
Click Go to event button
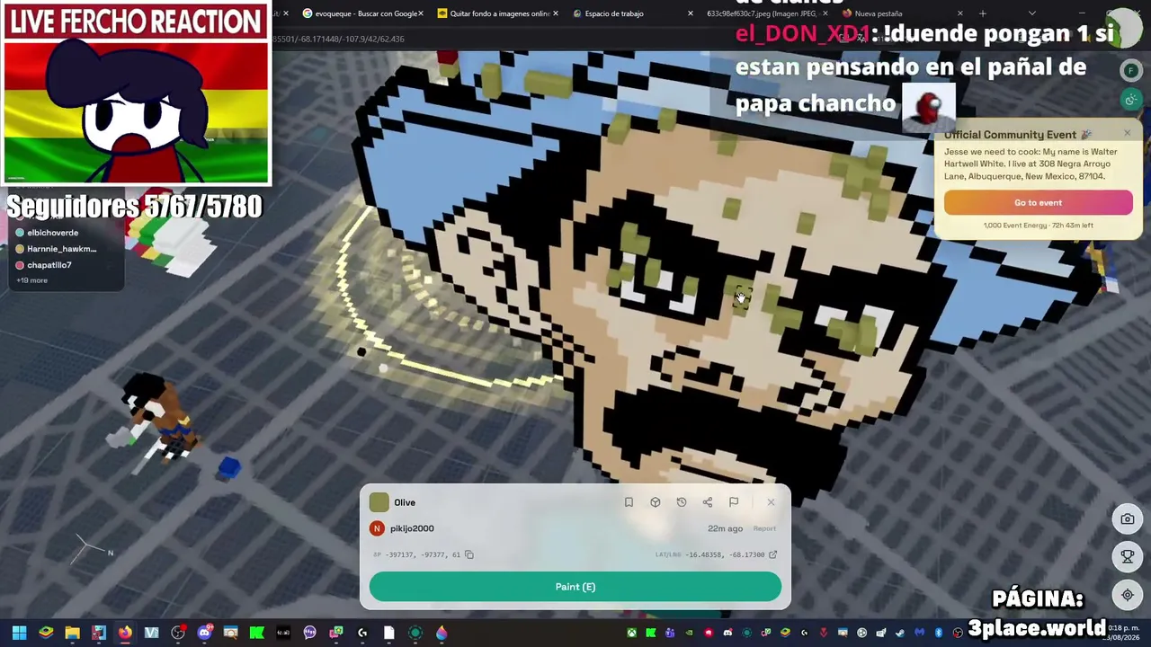(1039, 203)
